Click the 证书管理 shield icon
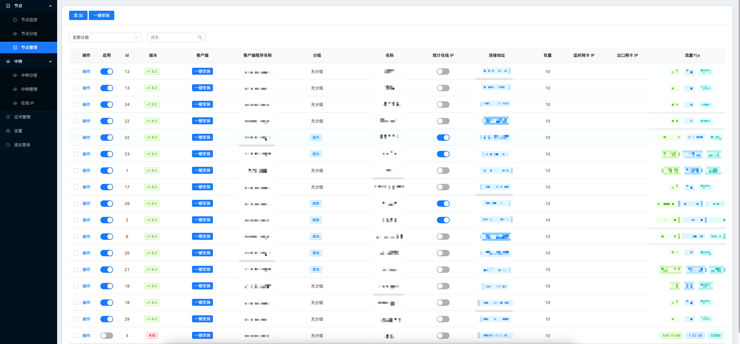The width and height of the screenshot is (740, 344). tap(8, 117)
